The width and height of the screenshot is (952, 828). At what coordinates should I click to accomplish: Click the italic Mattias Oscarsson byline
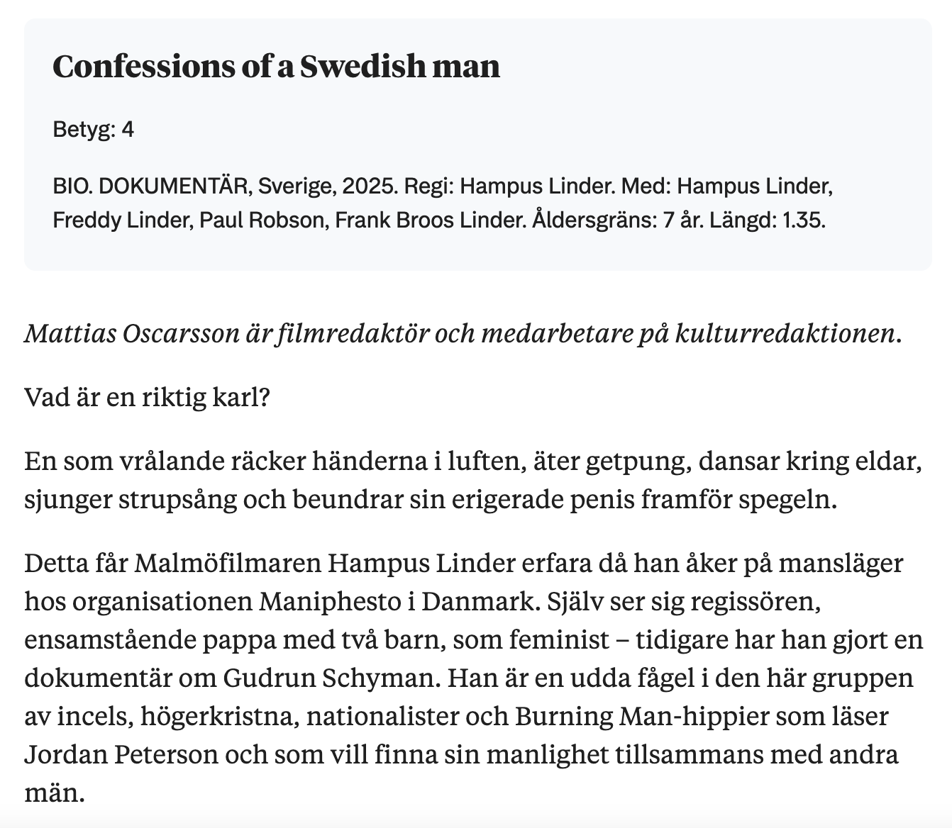[463, 333]
